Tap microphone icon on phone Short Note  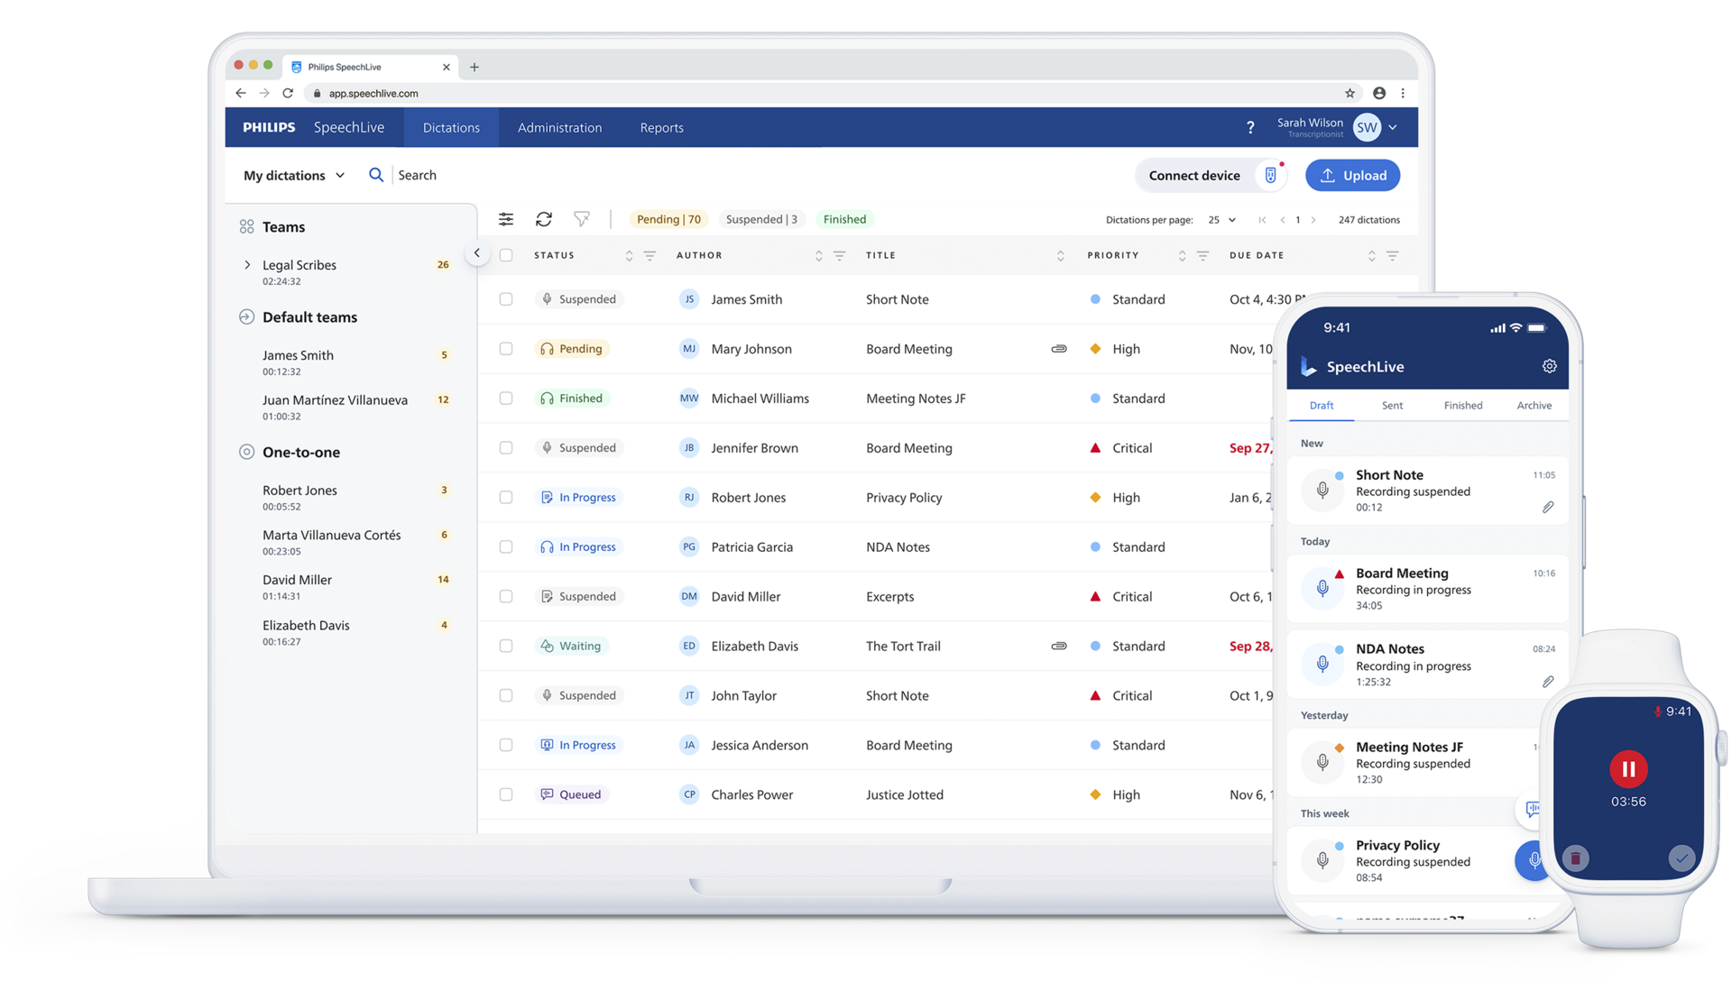pos(1322,490)
